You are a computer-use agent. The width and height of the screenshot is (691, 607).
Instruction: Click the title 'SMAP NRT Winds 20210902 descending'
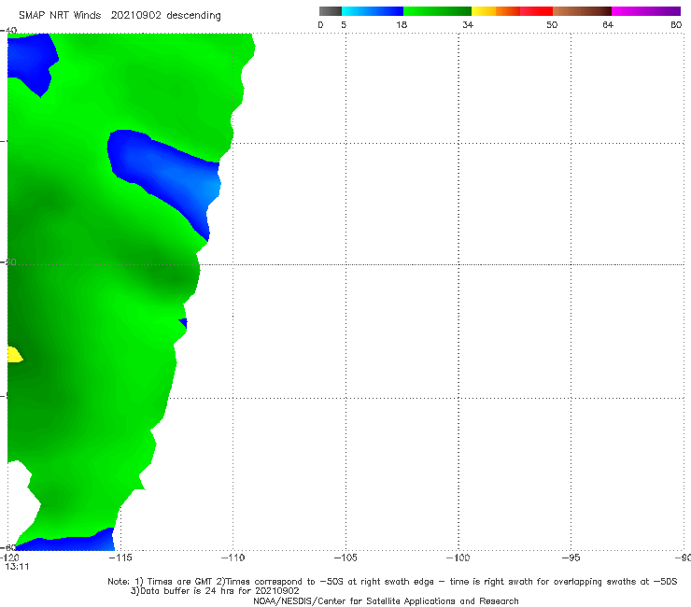pos(120,16)
